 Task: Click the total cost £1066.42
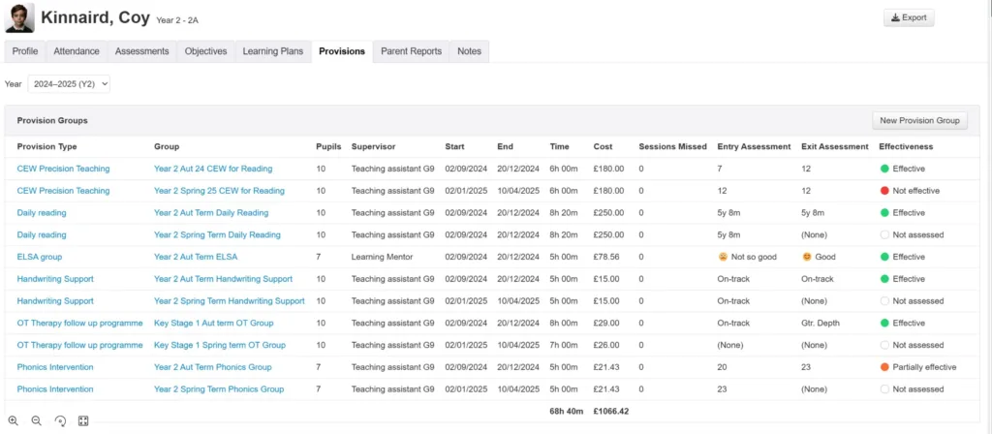click(611, 412)
